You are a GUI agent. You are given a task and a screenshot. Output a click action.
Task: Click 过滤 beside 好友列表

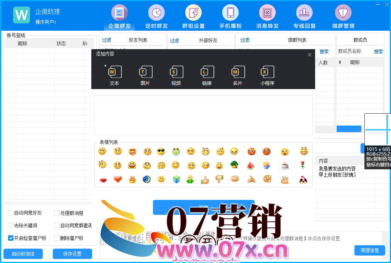[106, 40]
